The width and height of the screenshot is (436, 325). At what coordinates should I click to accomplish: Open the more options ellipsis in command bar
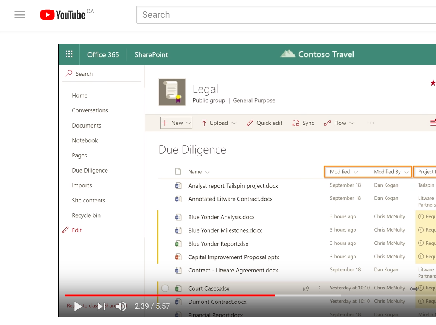(x=370, y=123)
